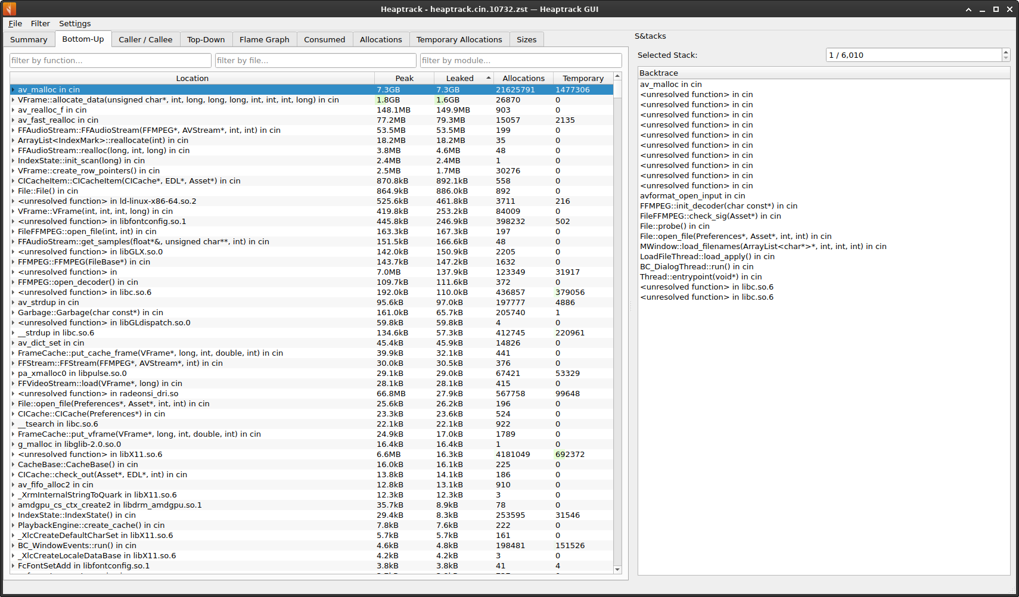Expand the av_realloc_f in cin row
The image size is (1019, 597).
coord(13,110)
